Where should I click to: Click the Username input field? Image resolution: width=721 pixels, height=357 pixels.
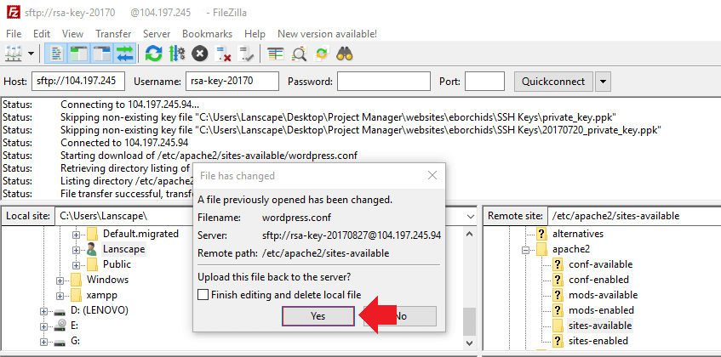click(232, 82)
